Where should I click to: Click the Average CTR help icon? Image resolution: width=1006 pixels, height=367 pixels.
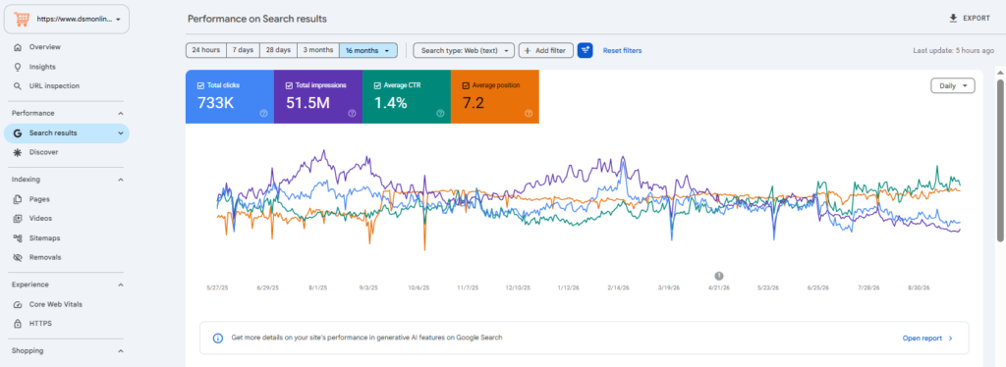[x=440, y=114]
